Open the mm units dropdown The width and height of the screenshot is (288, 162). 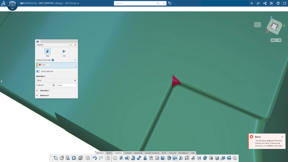coord(276,40)
